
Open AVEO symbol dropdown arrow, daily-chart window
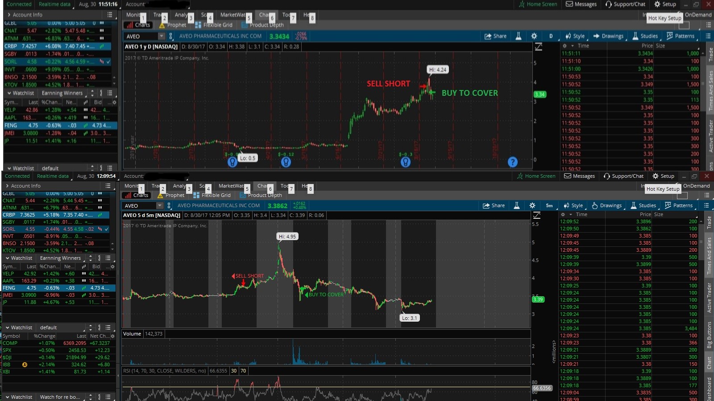(162, 36)
